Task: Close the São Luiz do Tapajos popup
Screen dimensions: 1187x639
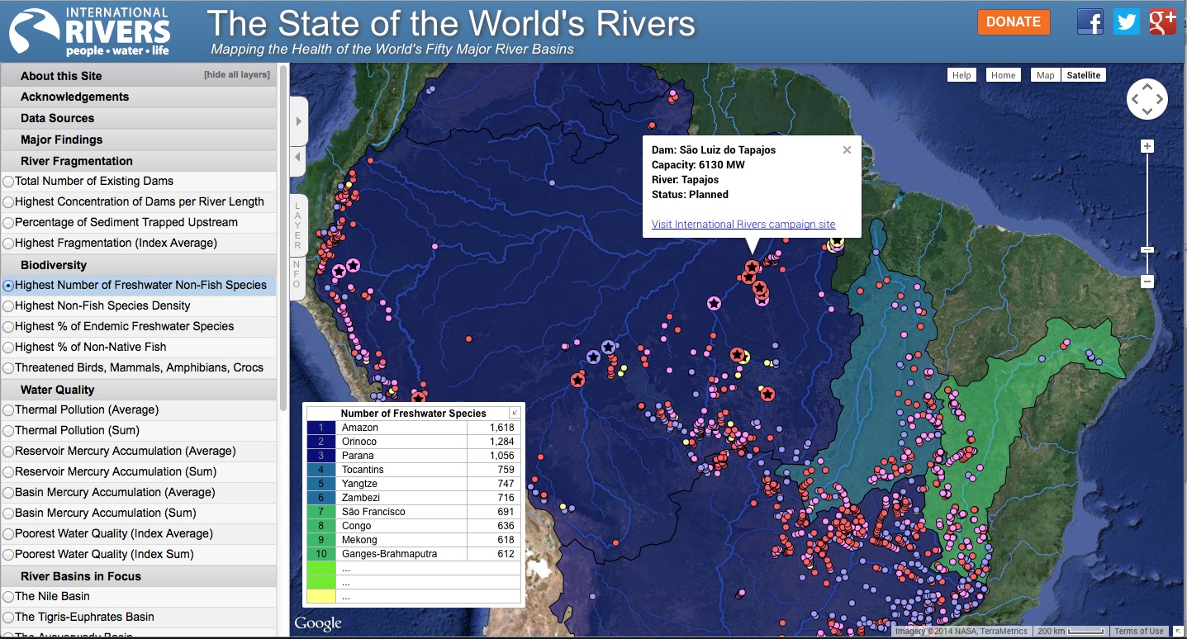Action: (x=847, y=150)
